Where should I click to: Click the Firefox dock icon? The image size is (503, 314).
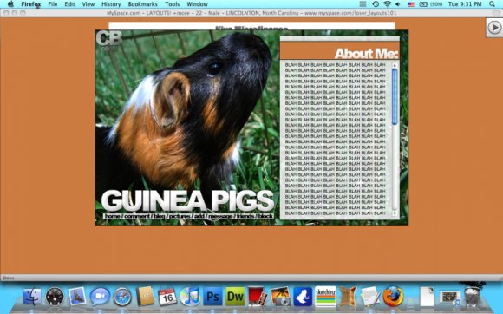[393, 296]
